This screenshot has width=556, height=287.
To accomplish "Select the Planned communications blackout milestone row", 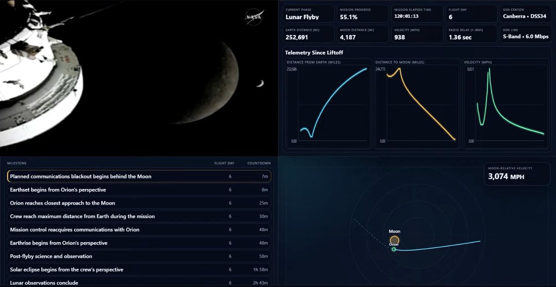I will click(139, 176).
